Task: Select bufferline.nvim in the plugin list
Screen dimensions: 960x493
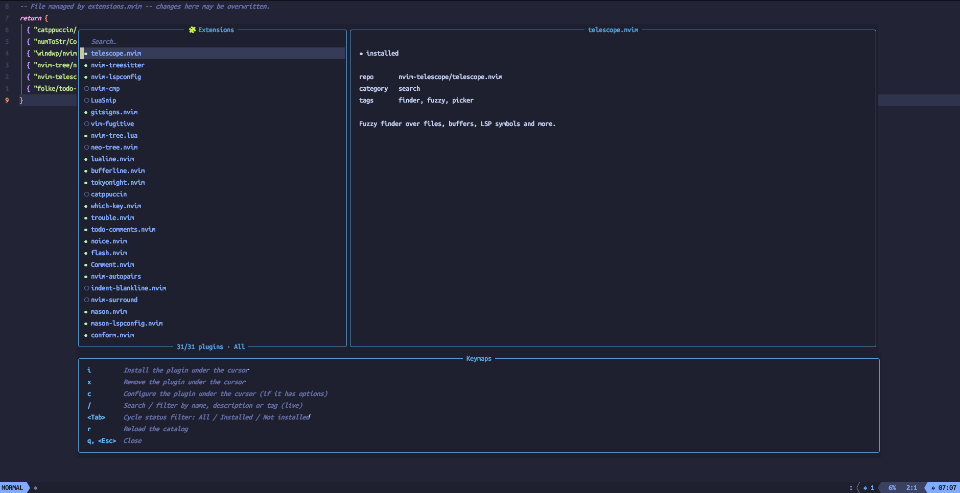Action: [x=213, y=171]
